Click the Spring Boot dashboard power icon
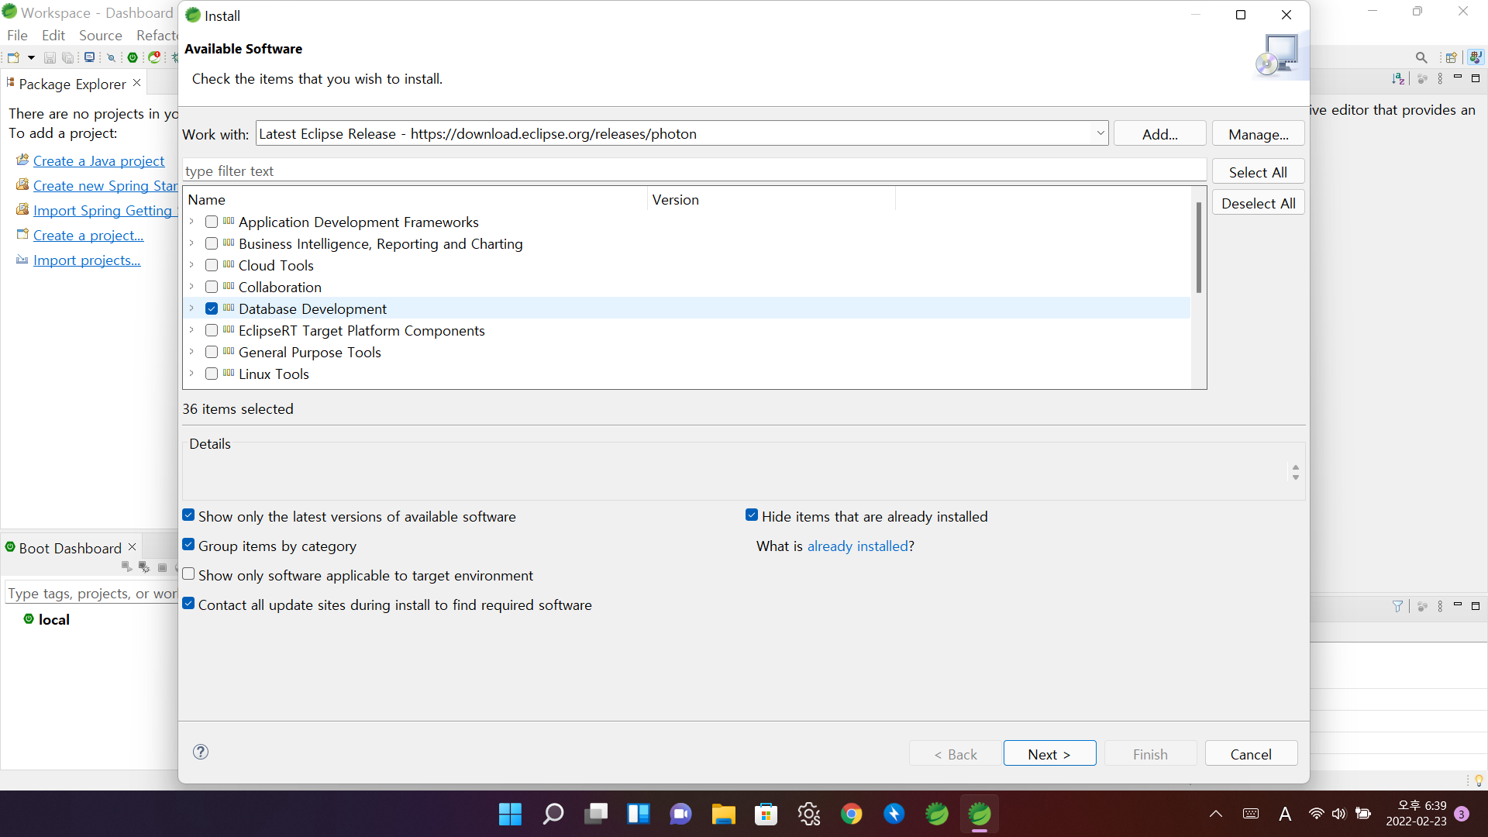Screen dimensions: 1488x837 coord(133,57)
